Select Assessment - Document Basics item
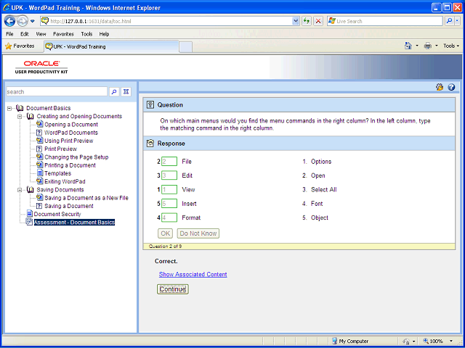 pyautogui.click(x=74, y=223)
